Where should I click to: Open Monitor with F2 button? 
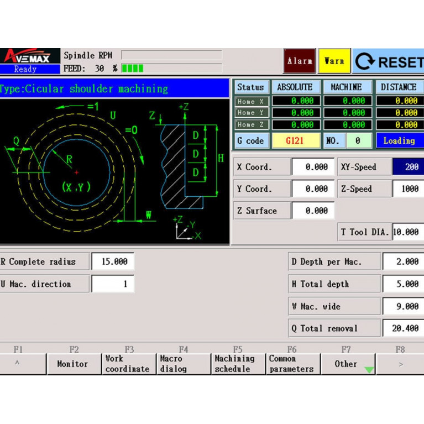click(x=74, y=364)
